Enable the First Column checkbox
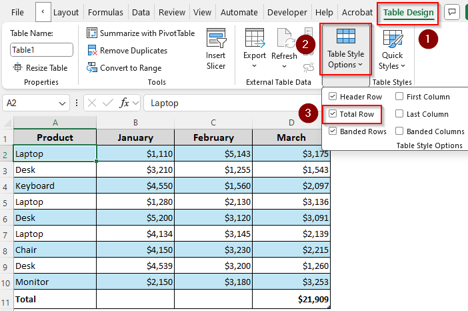This screenshot has height=311, width=468. (400, 97)
